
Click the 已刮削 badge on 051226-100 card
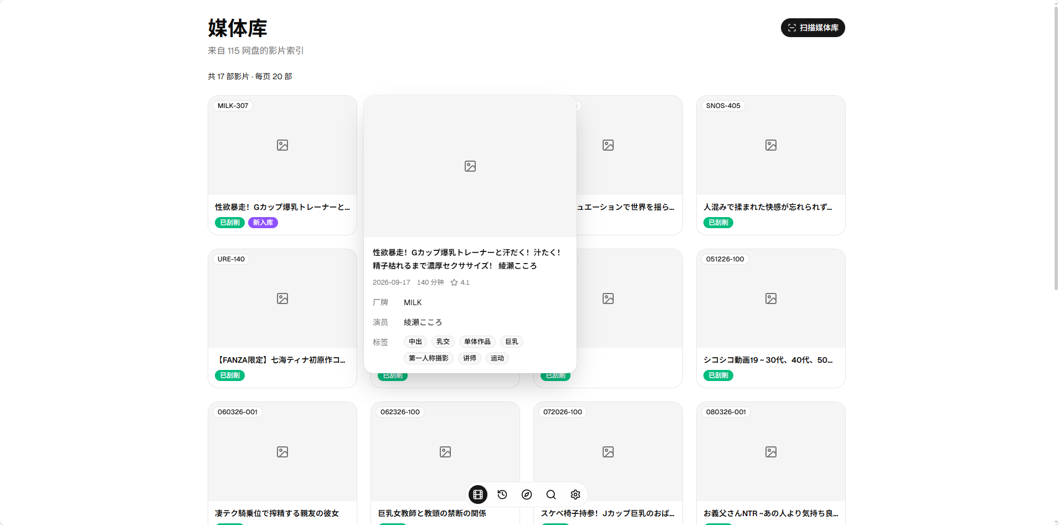click(x=718, y=375)
